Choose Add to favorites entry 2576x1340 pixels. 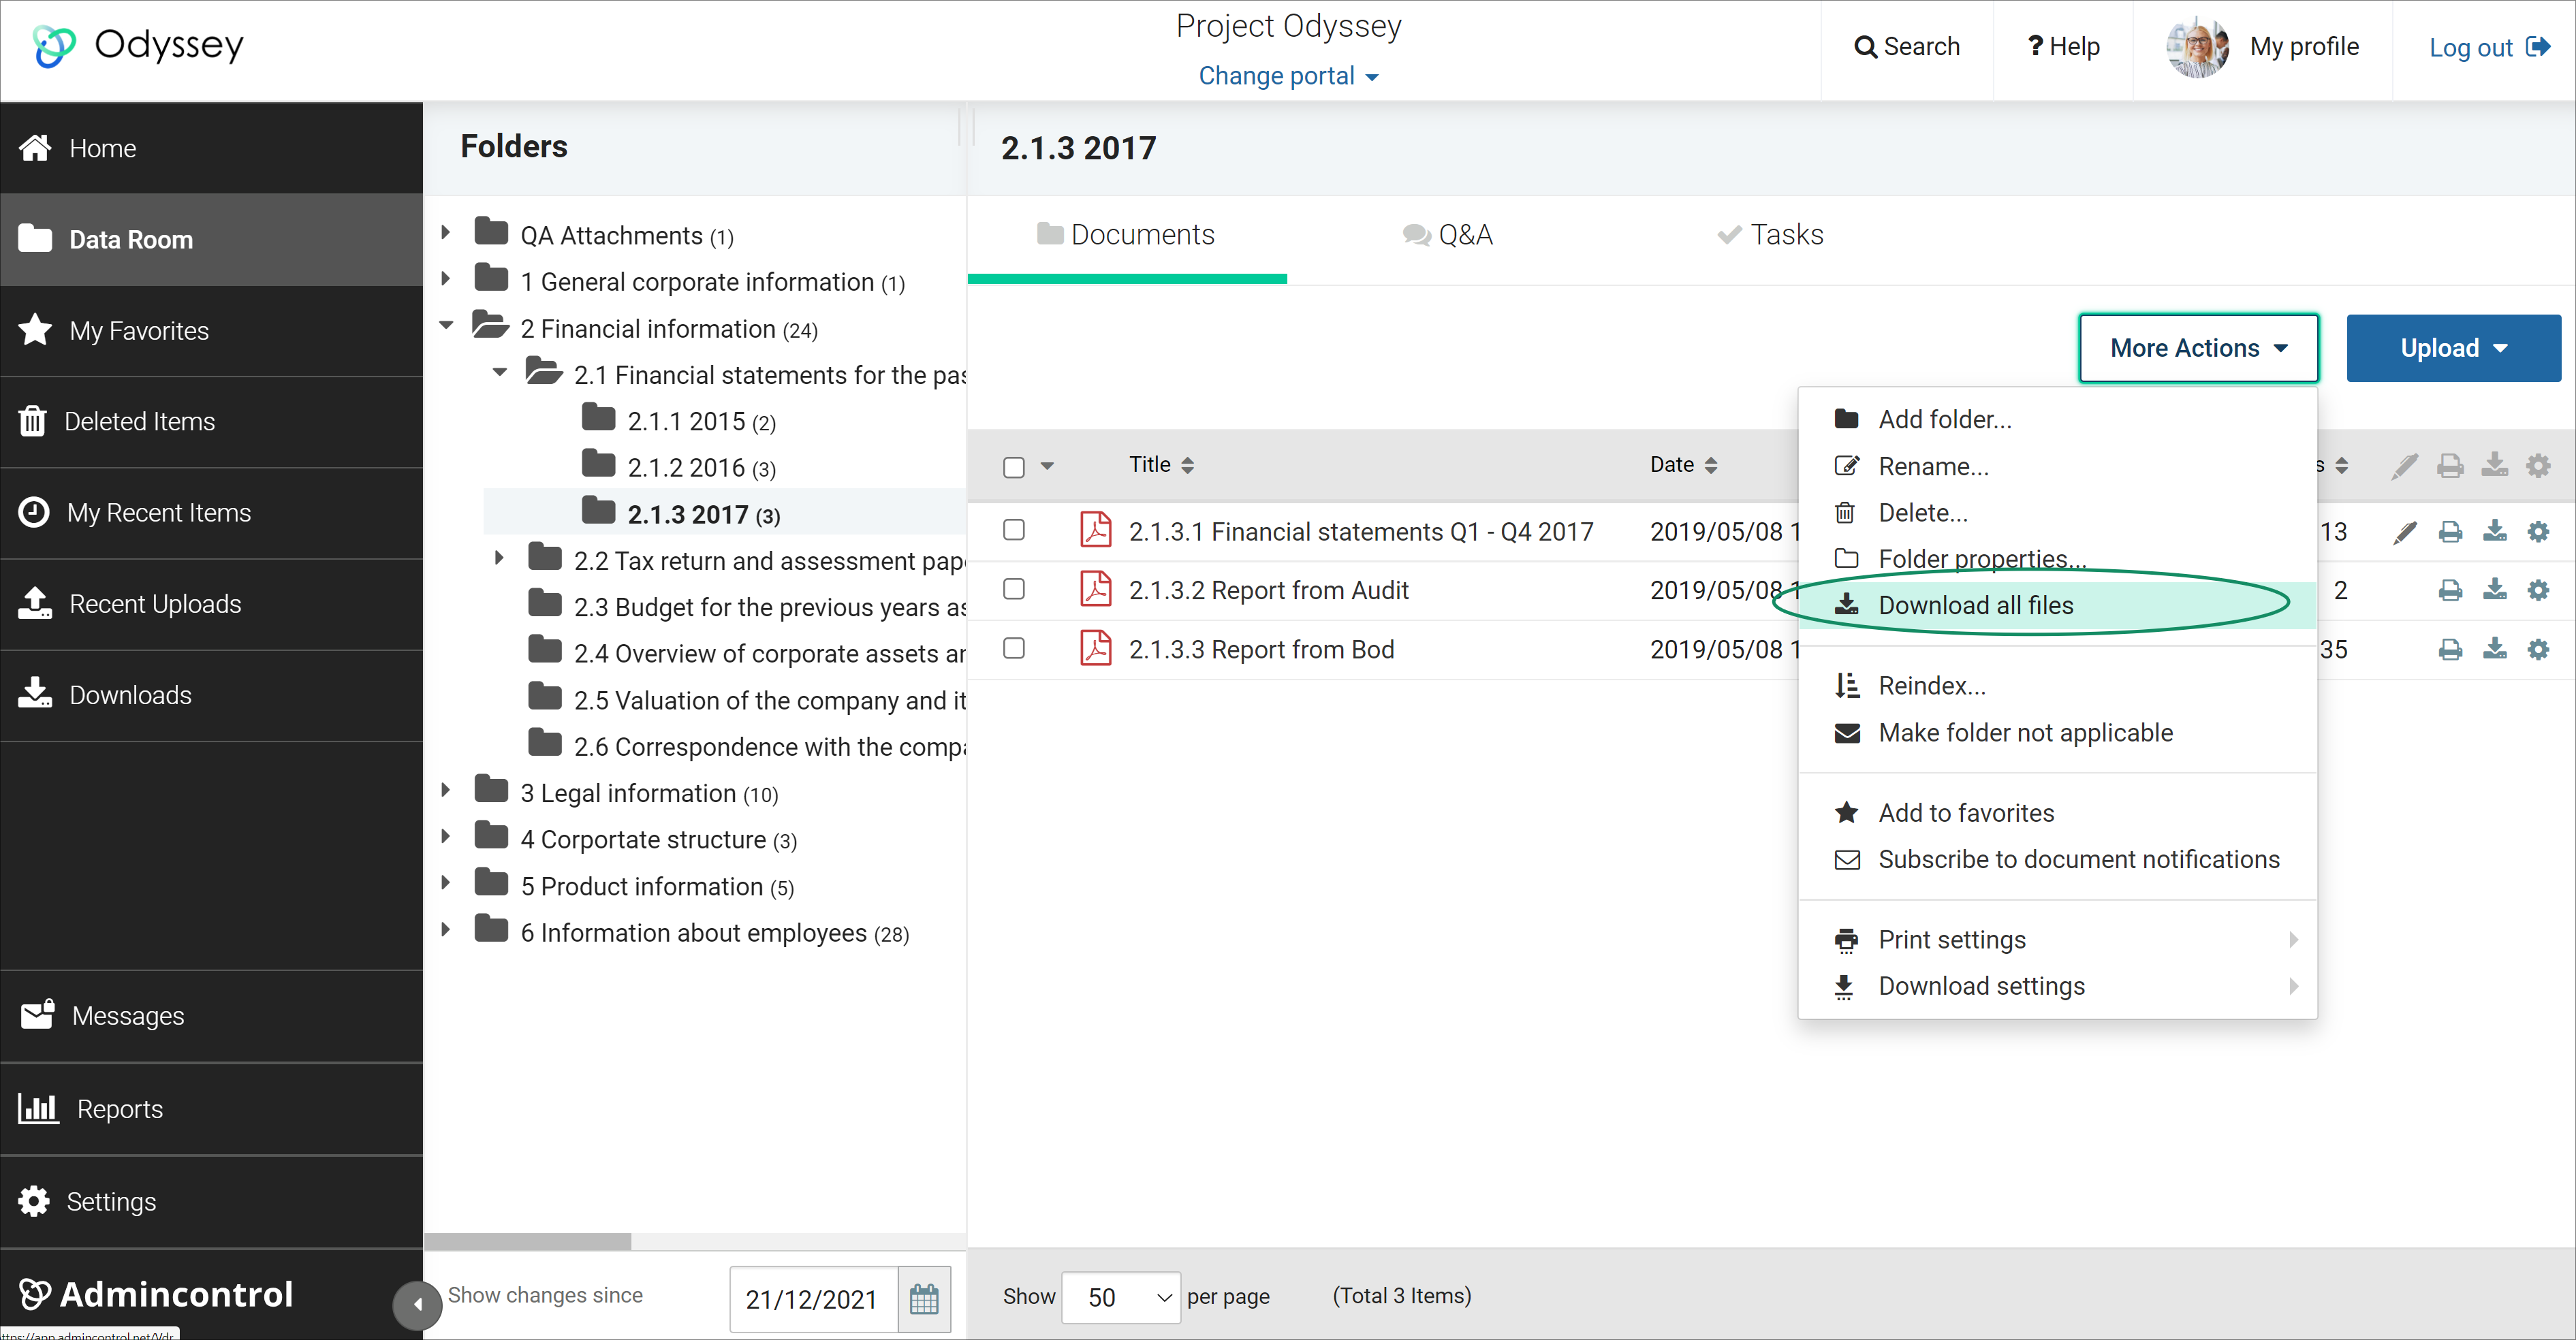coord(2057,813)
